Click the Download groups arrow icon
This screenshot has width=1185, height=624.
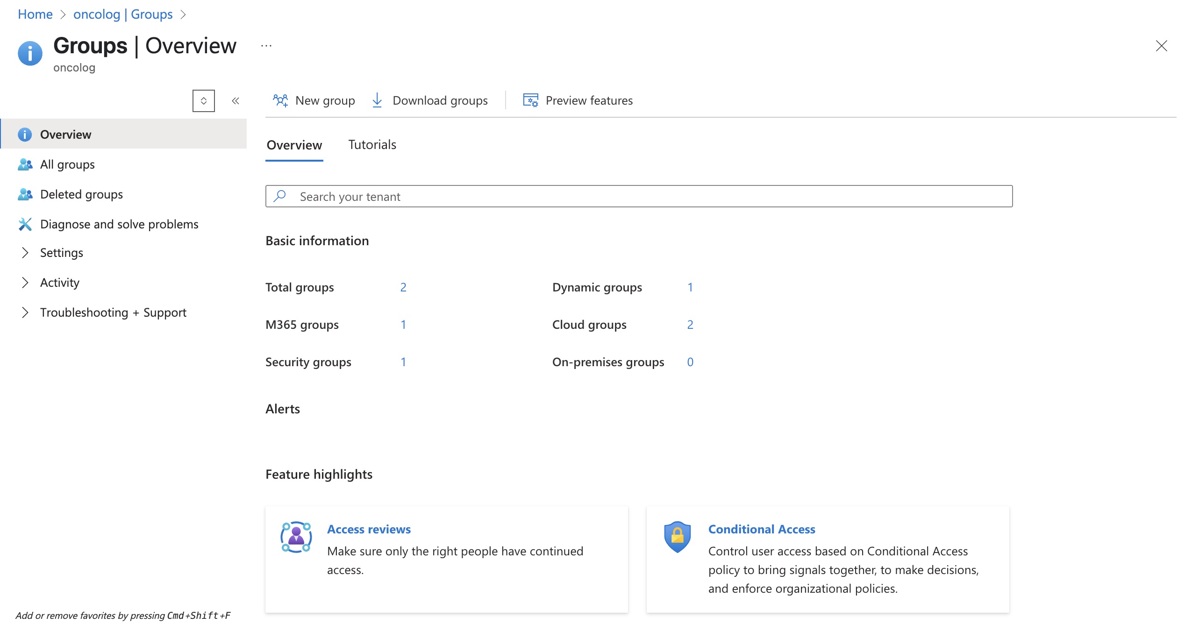click(x=377, y=100)
